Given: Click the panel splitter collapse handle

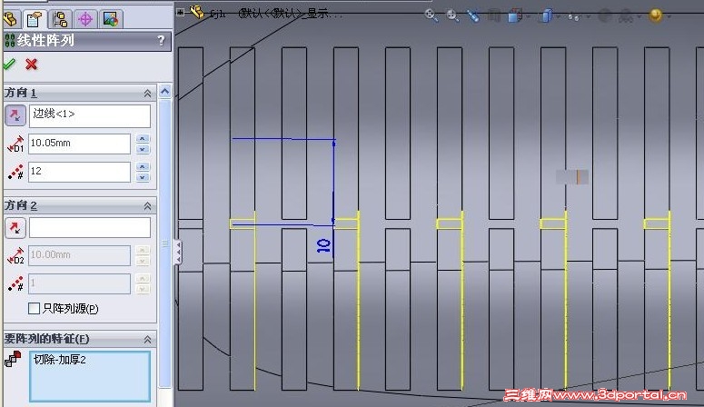Looking at the screenshot, I should pos(178,252).
